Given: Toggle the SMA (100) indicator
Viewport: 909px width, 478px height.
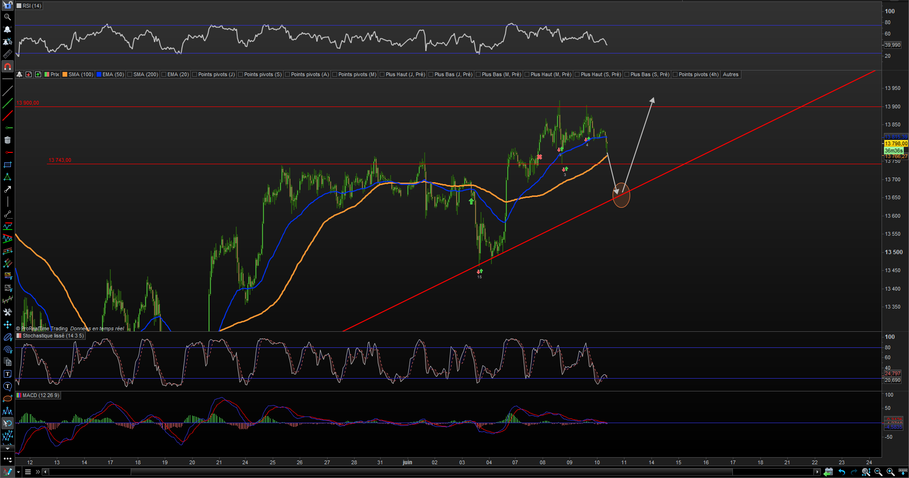Looking at the screenshot, I should click(x=65, y=74).
